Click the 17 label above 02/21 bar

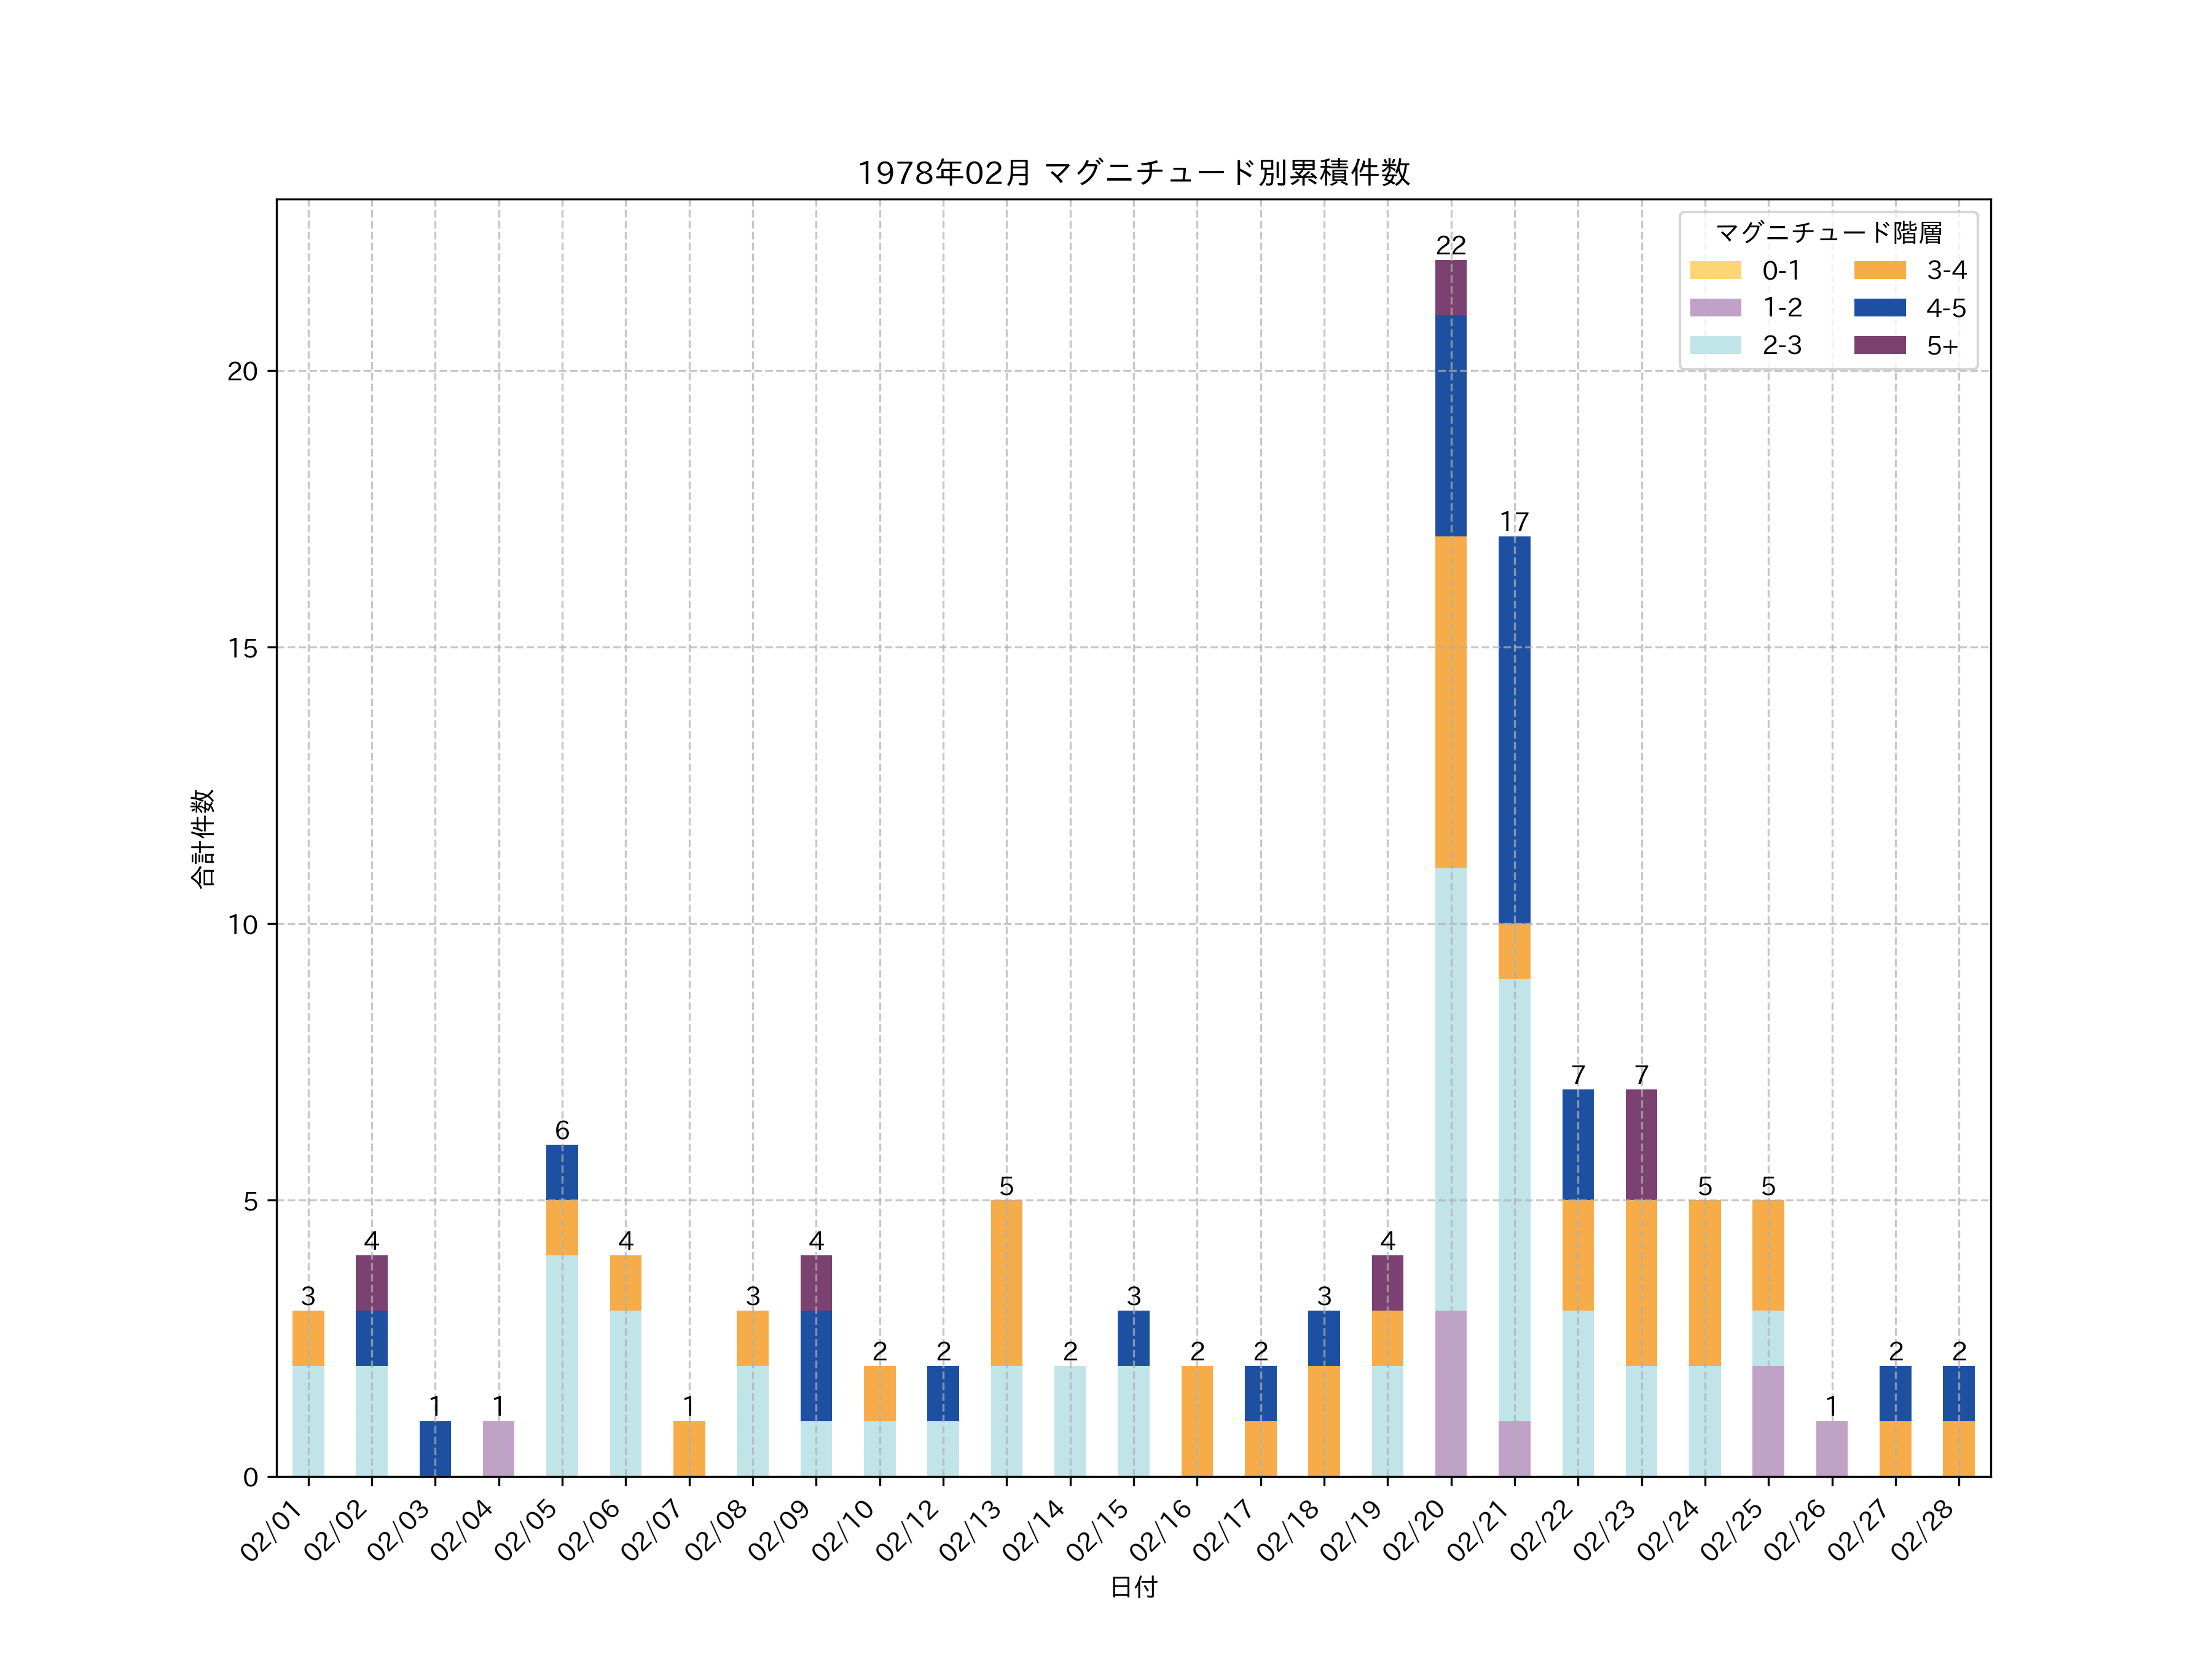tap(1514, 522)
